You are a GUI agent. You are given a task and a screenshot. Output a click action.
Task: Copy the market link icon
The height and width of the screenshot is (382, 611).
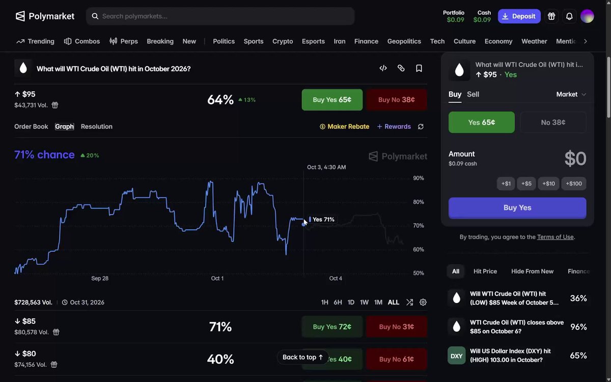(401, 68)
